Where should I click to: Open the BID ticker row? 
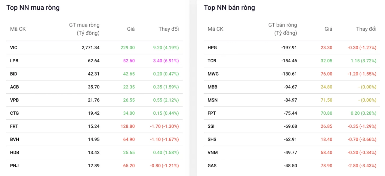point(94,74)
